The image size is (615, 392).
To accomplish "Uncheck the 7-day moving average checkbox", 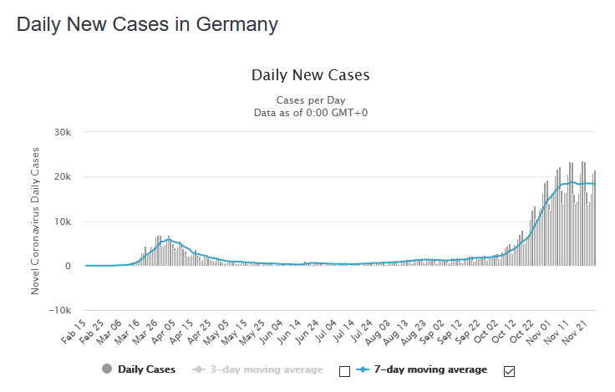I will [509, 370].
